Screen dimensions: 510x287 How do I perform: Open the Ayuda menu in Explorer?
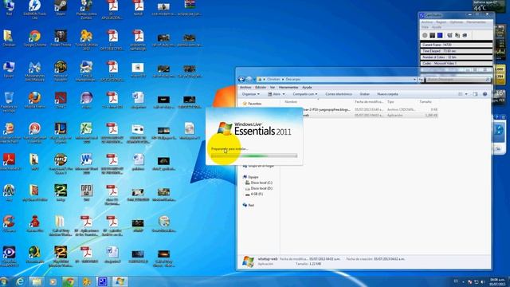point(307,87)
